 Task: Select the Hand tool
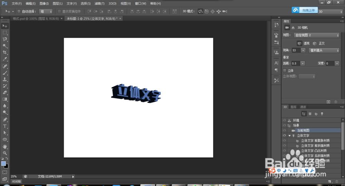[4, 146]
